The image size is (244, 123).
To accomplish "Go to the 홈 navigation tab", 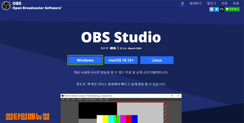I will [182, 3].
